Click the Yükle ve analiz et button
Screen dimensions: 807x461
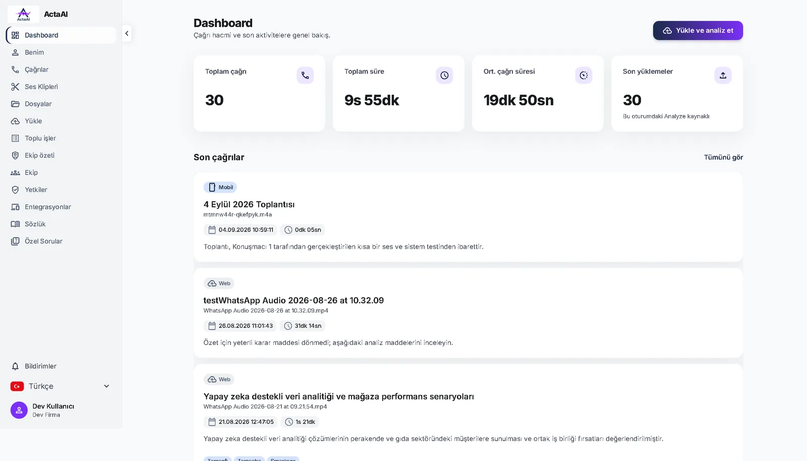click(698, 30)
